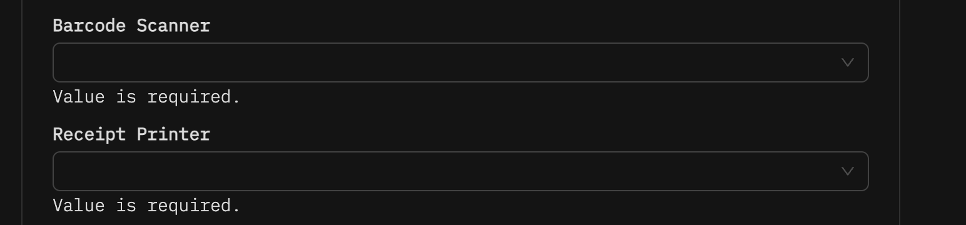Image resolution: width=966 pixels, height=225 pixels.
Task: Expand Receipt Printer options via down arrow
Action: (848, 171)
